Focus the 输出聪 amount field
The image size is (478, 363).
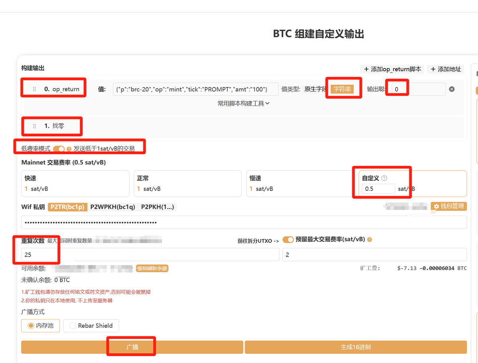coord(418,89)
